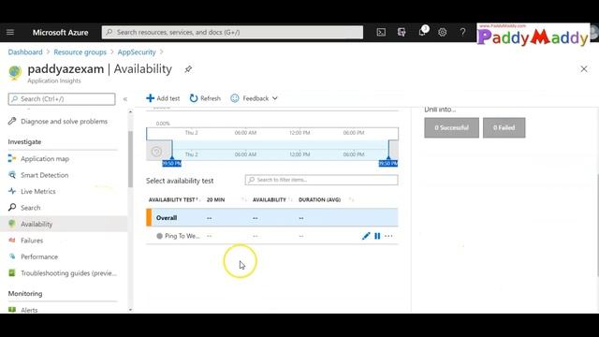Click the time brush reset icon
The image size is (599, 337).
(156, 152)
